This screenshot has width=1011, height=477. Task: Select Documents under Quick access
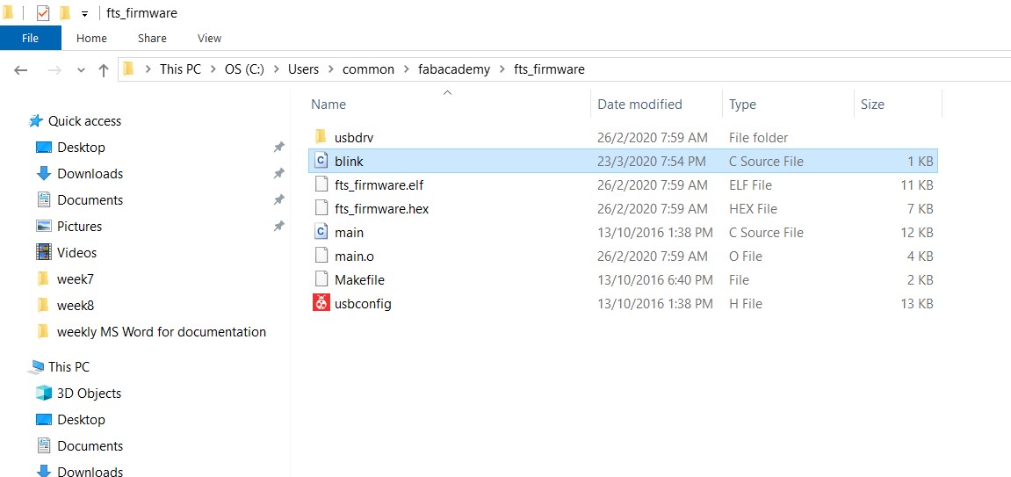90,200
